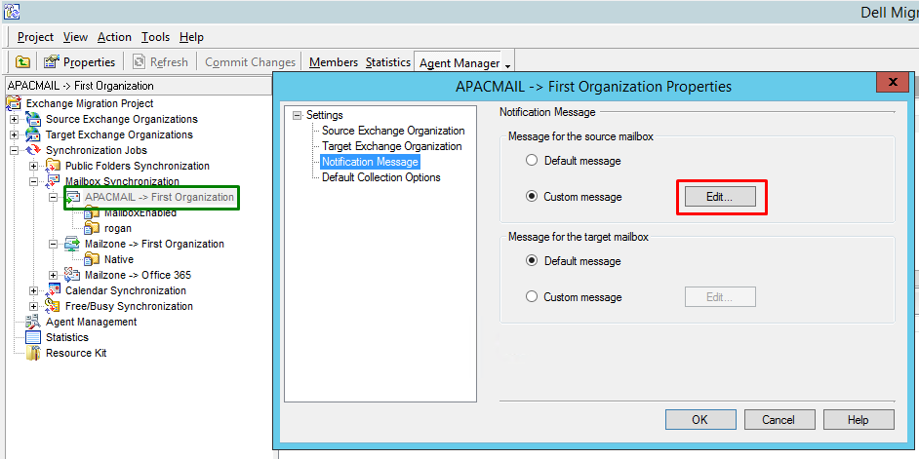Click the Public Folders Synchronization icon

coord(53,166)
